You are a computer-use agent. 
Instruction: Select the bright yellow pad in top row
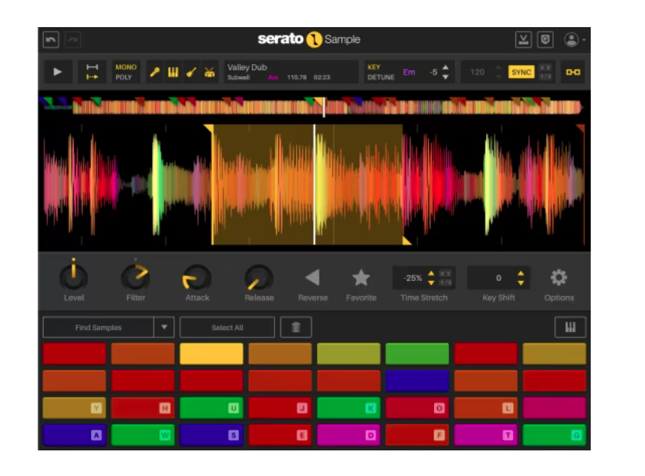212,354
